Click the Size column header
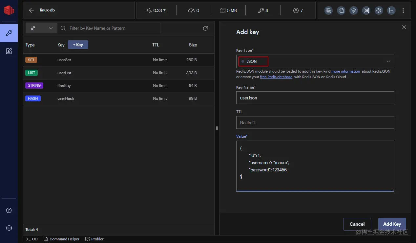Image resolution: width=416 pixels, height=243 pixels. pyautogui.click(x=193, y=45)
